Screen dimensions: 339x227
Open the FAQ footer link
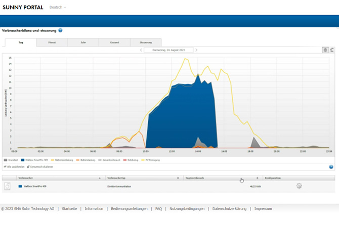158,209
